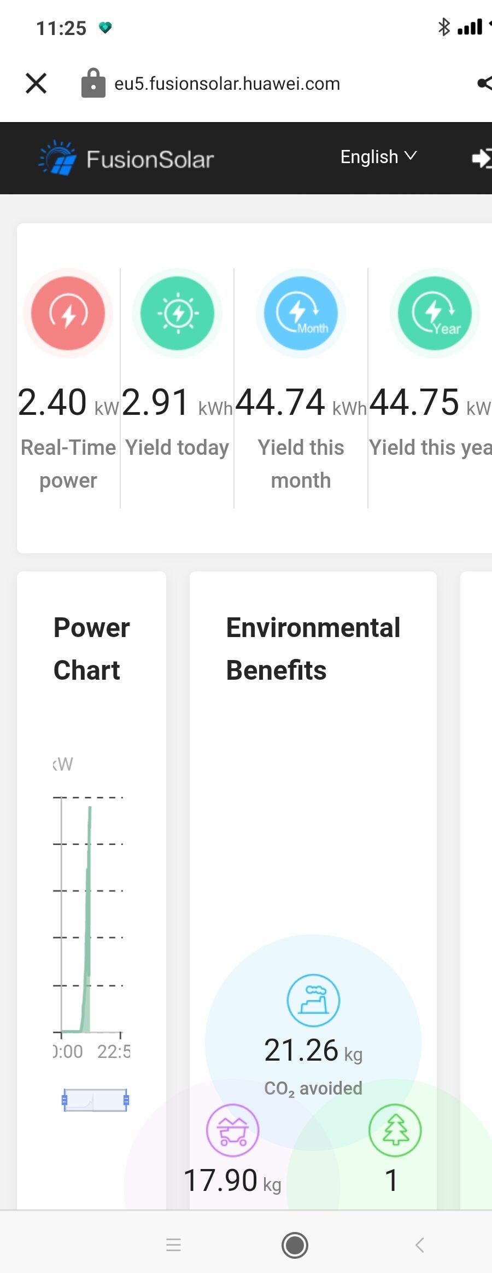Screen dimensions: 492x1273
Task: Click the green power curve in chart
Action: [x=87, y=919]
